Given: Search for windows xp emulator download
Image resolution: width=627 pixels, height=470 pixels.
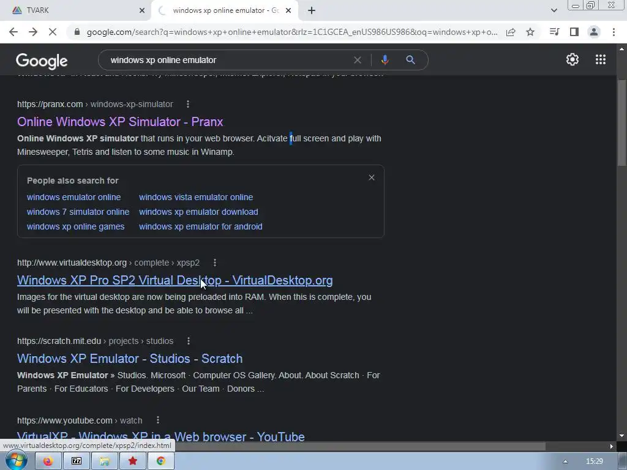Looking at the screenshot, I should click(x=198, y=212).
